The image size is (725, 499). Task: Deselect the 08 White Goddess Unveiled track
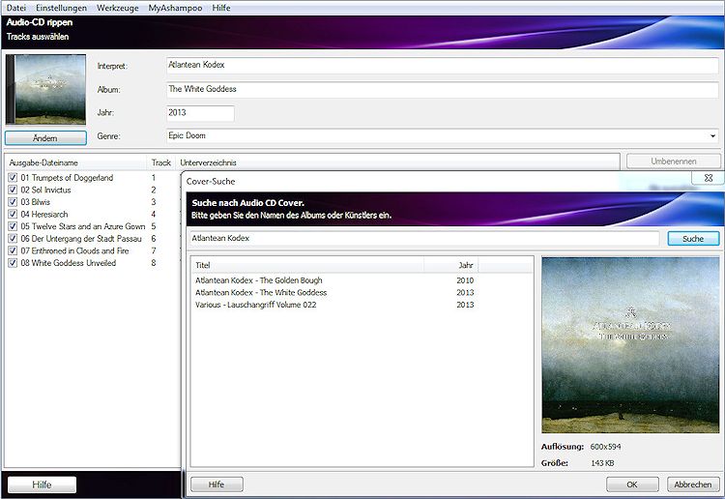[x=13, y=263]
